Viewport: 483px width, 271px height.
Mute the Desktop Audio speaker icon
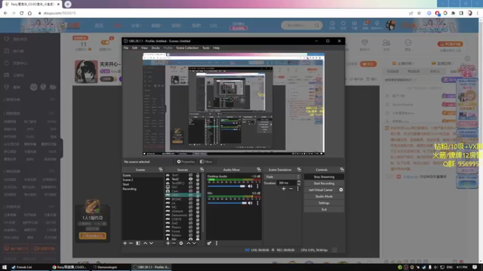[x=250, y=186]
